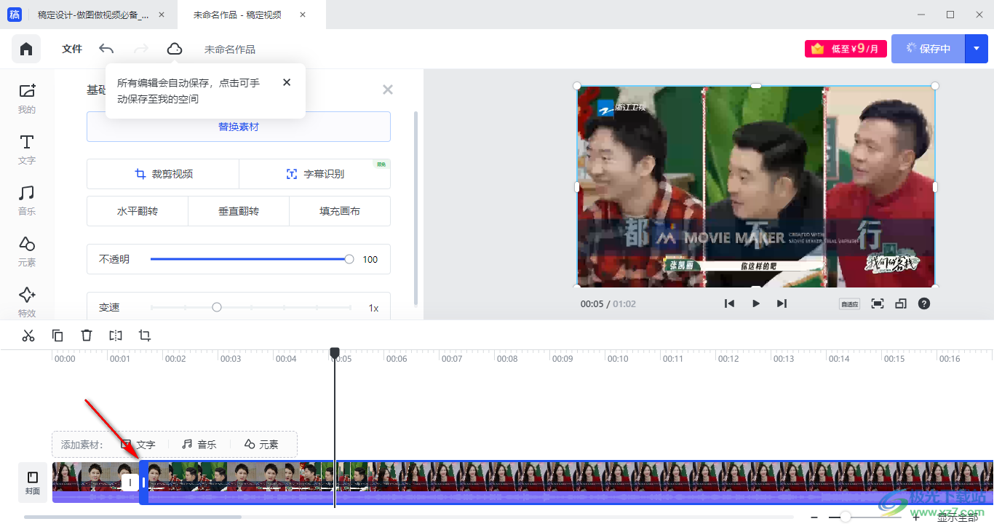
Task: Dismiss the auto-save tooltip
Action: (287, 83)
